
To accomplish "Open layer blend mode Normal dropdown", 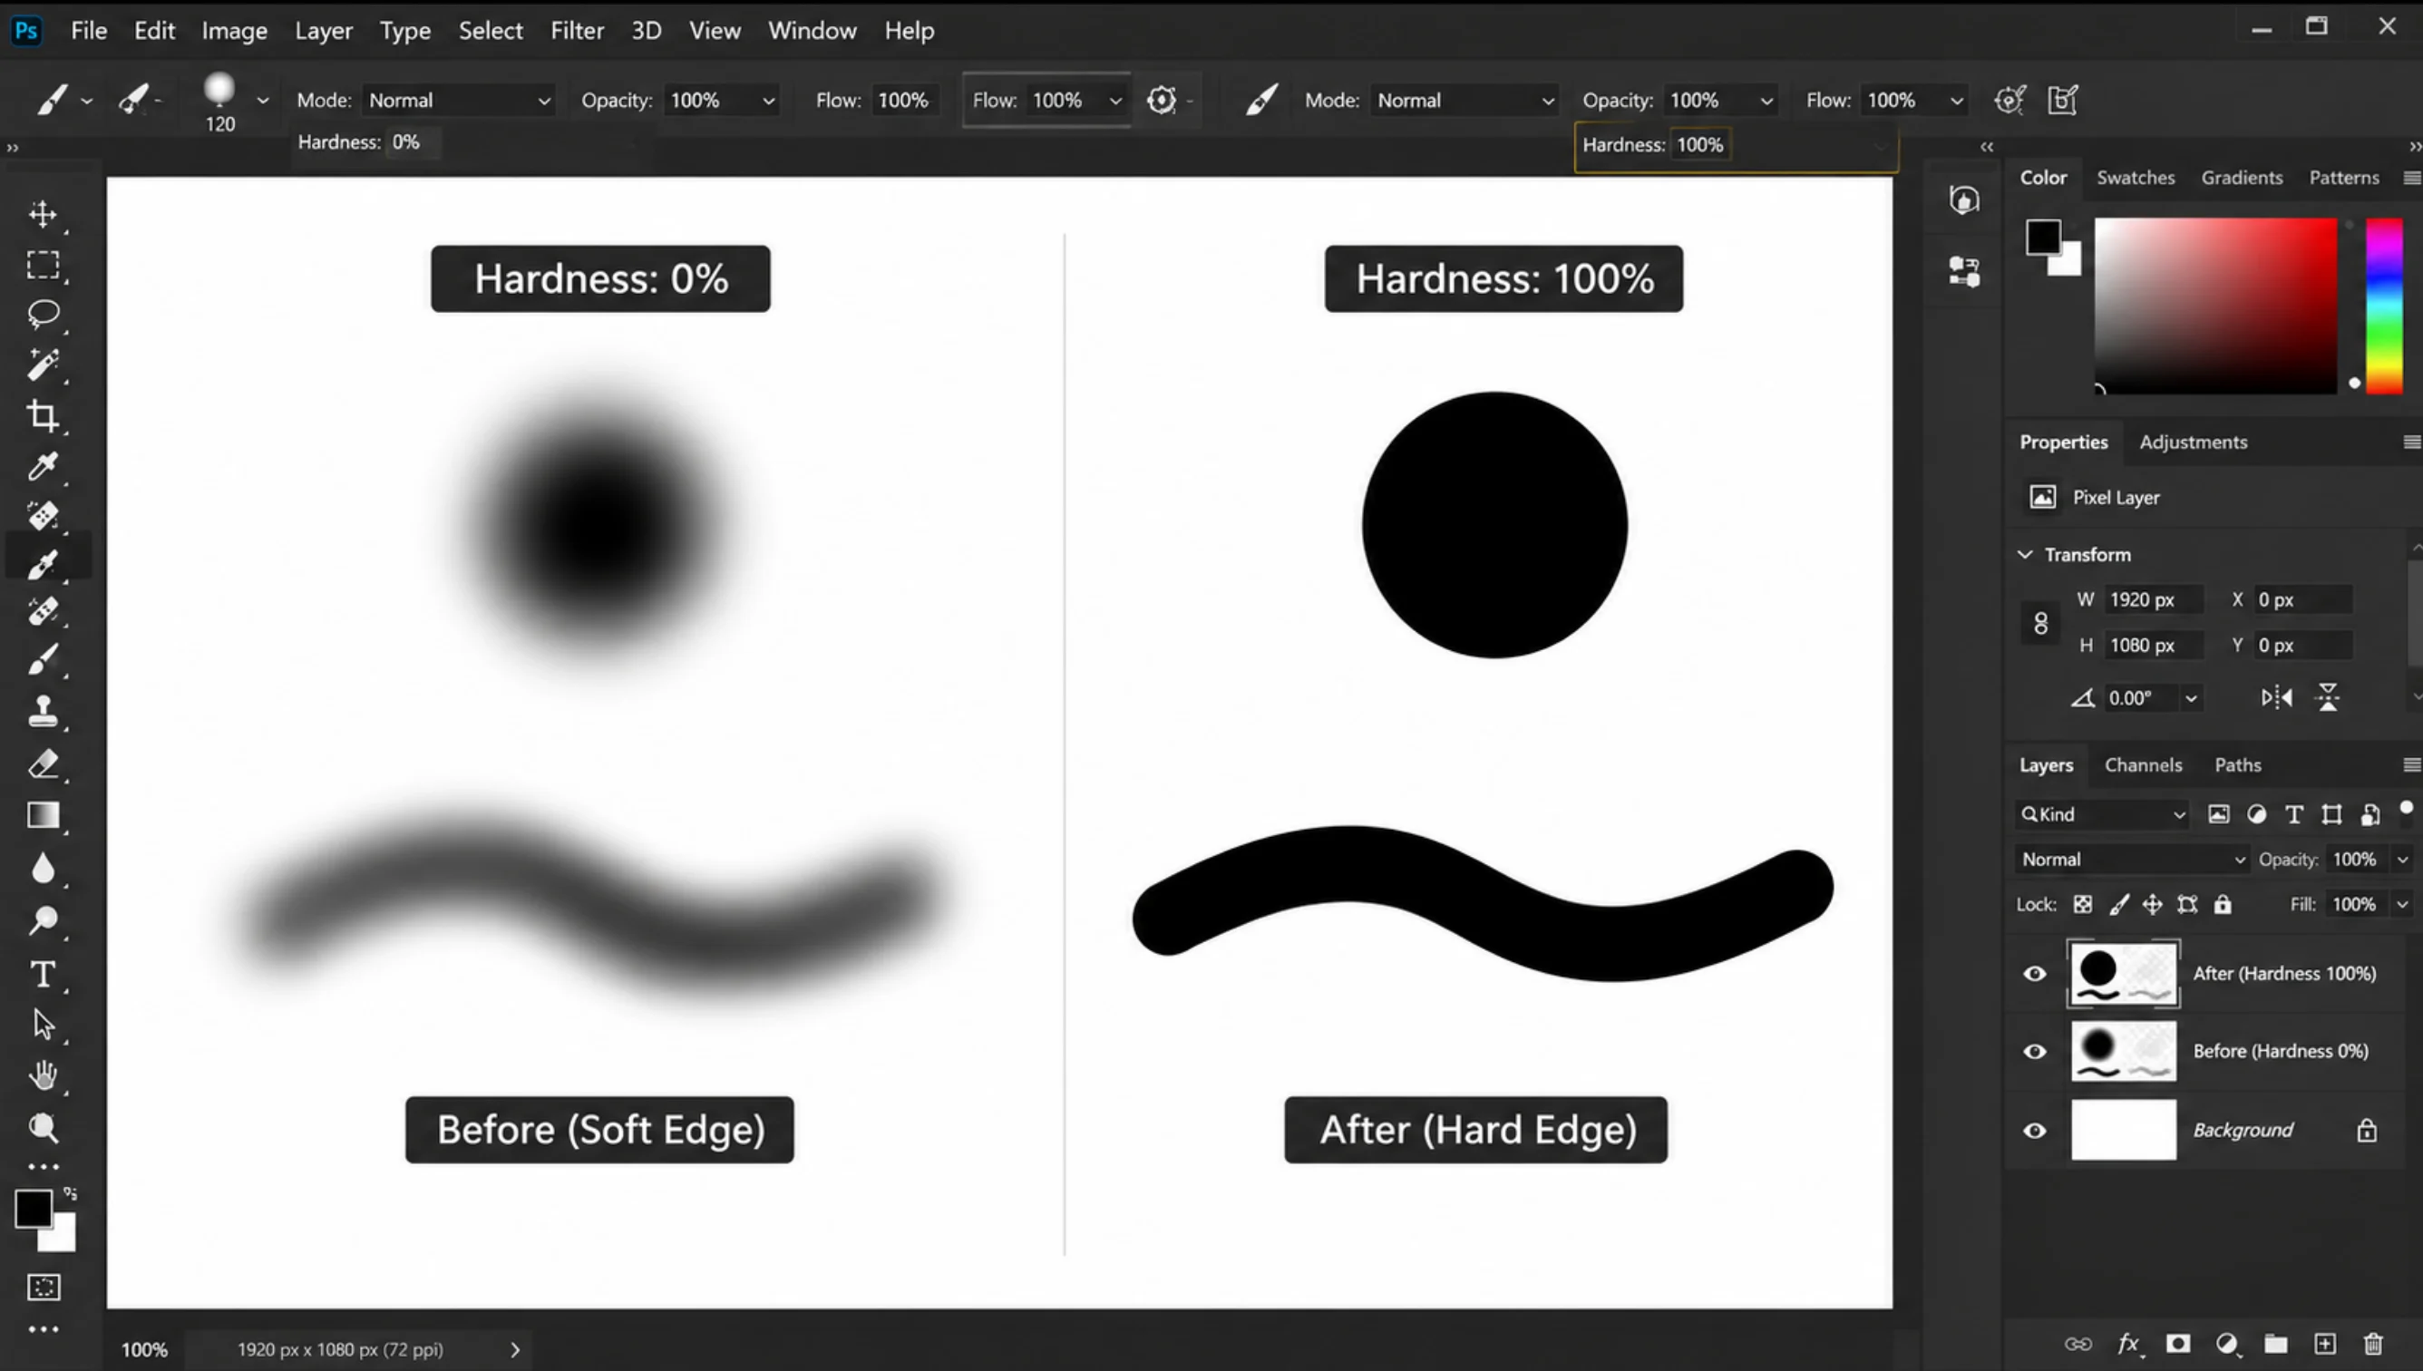I will (x=2132, y=860).
